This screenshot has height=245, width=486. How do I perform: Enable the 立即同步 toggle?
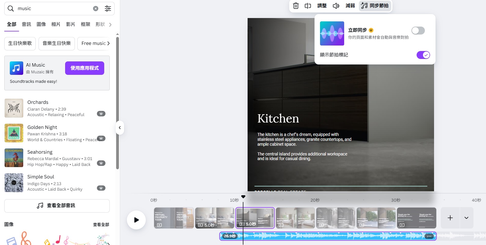pyautogui.click(x=418, y=31)
